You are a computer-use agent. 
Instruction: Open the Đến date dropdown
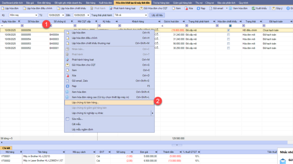tap(88, 15)
